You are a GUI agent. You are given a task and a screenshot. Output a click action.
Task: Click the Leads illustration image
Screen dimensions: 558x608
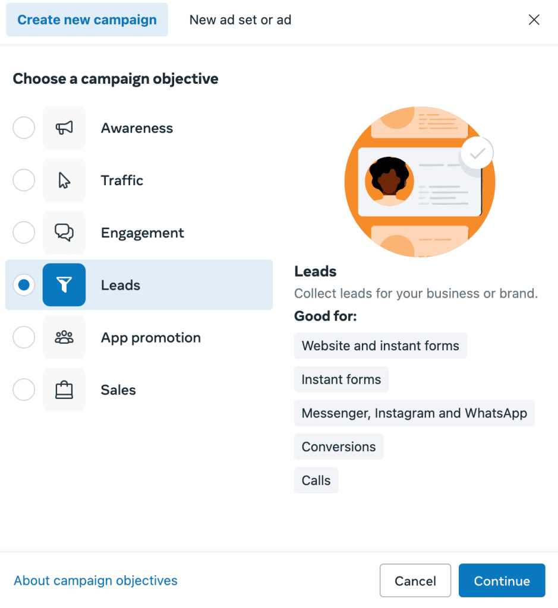point(420,182)
